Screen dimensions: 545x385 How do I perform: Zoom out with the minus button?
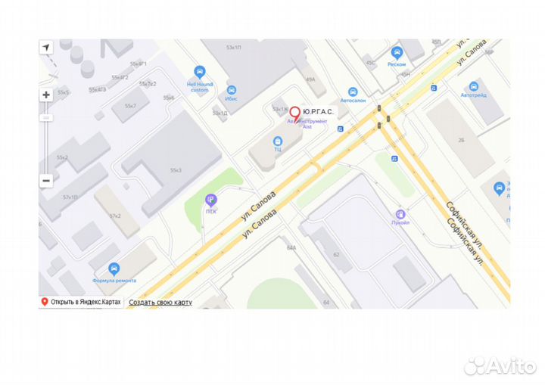(x=46, y=181)
